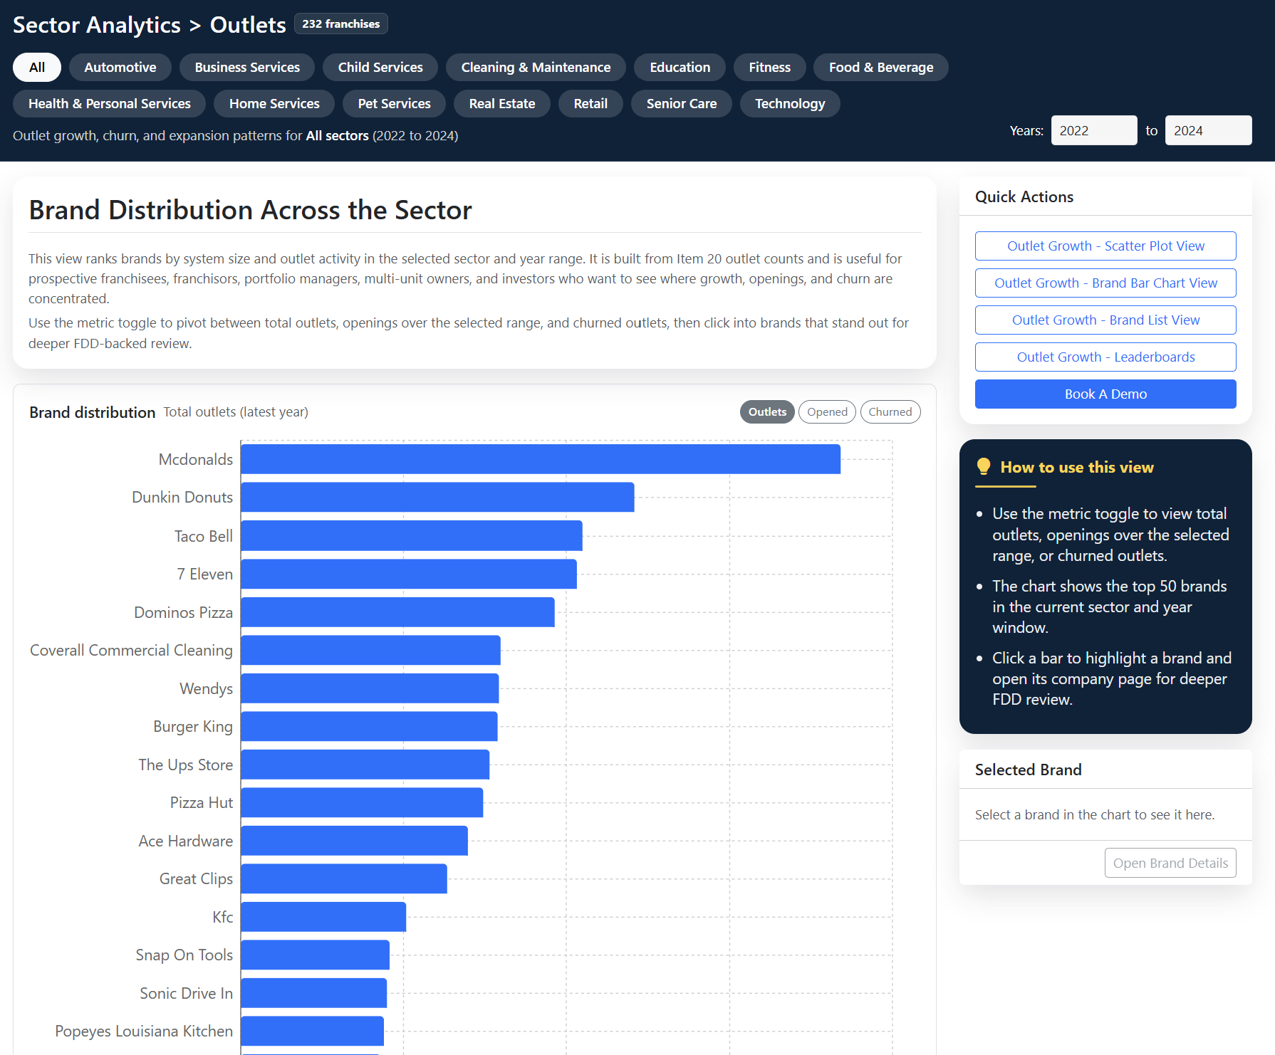1275x1055 pixels.
Task: Open Outlet Growth - Brand List View
Action: (x=1105, y=320)
